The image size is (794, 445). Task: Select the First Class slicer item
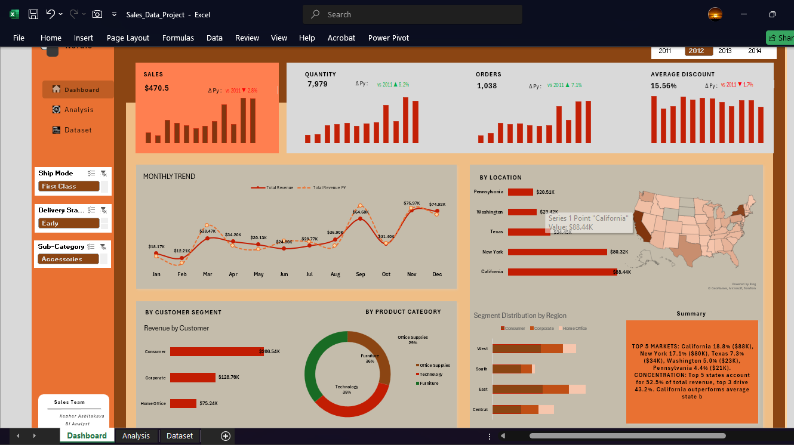[68, 187]
